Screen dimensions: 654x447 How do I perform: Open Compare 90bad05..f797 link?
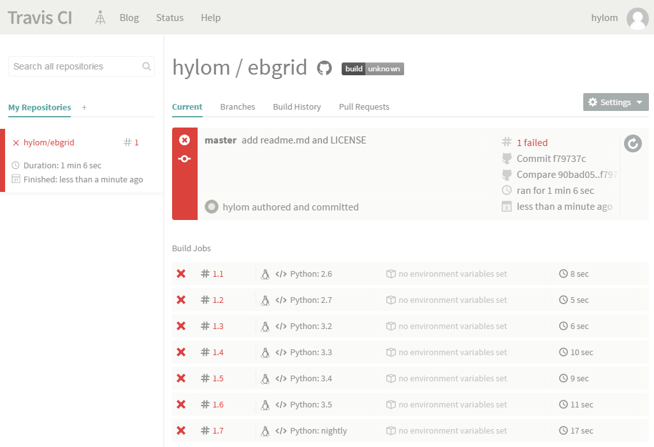(x=567, y=175)
